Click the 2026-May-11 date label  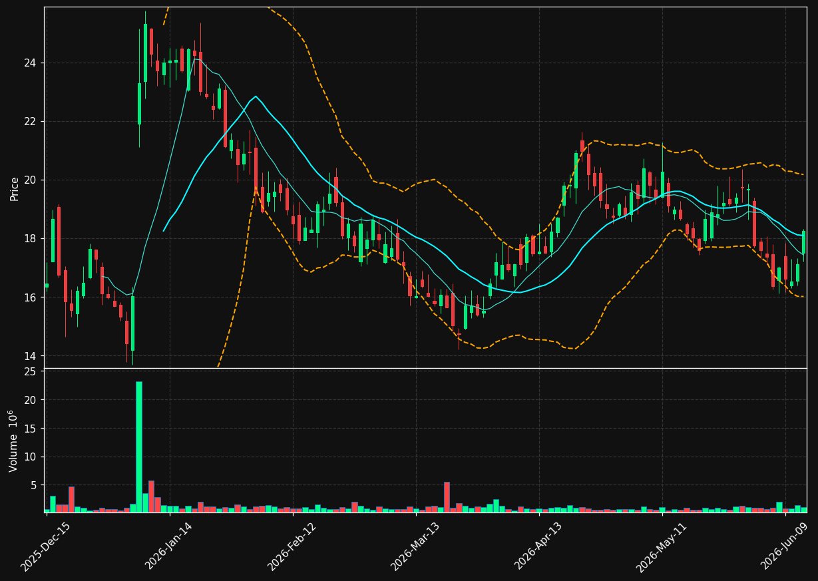(x=662, y=547)
